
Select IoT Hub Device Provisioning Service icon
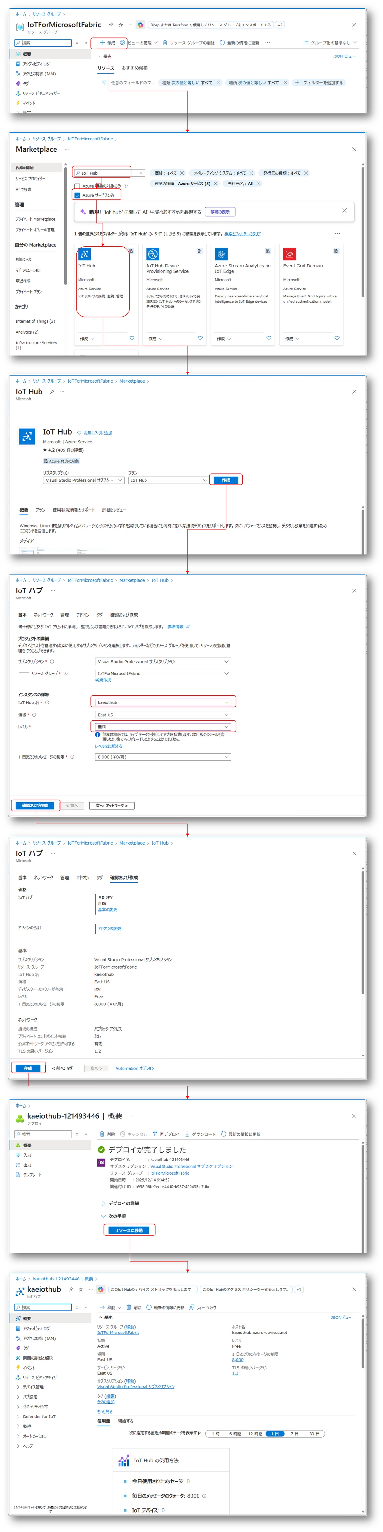pyautogui.click(x=153, y=254)
